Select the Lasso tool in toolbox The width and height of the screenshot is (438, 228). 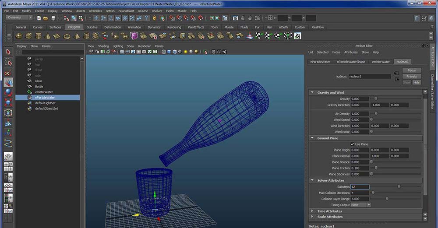click(8, 62)
